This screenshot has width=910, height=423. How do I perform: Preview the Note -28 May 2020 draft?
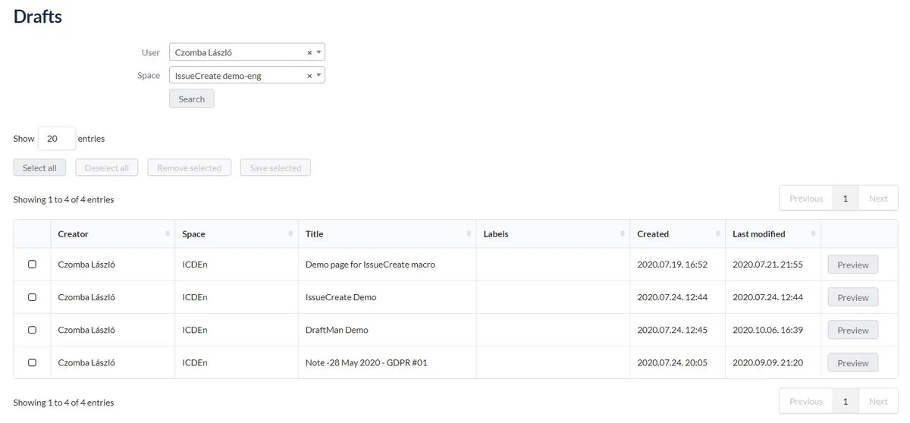coord(853,362)
